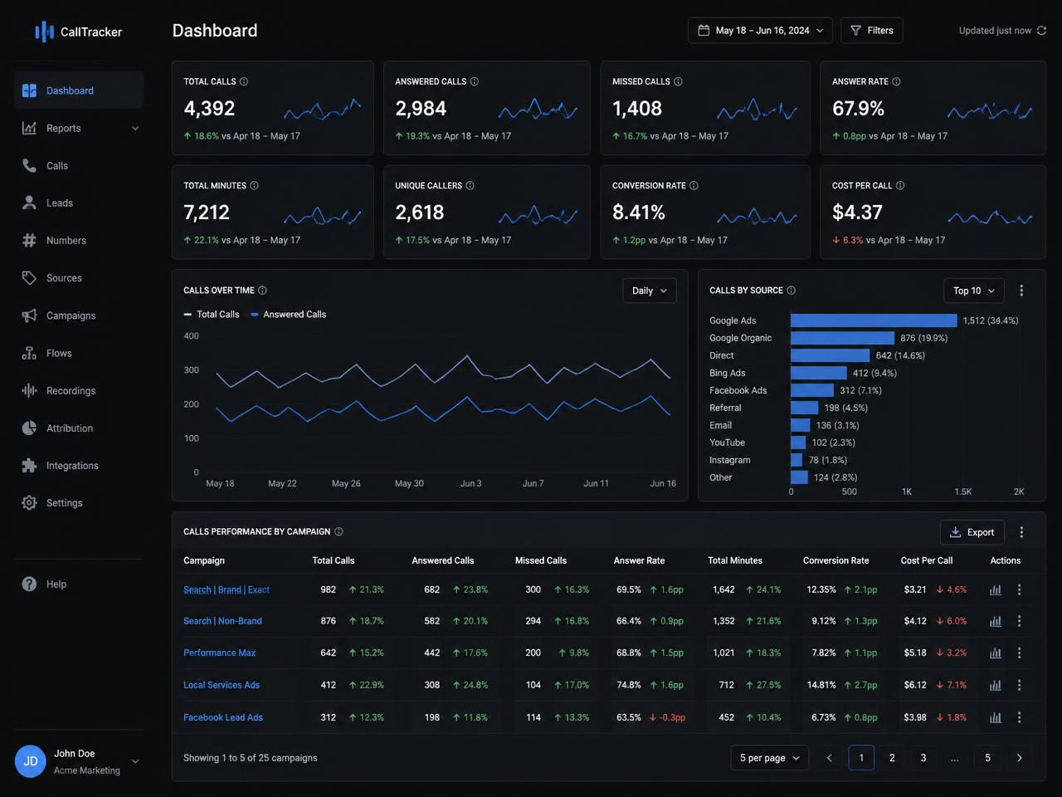Click the CallTracker logo icon
Image resolution: width=1062 pixels, height=797 pixels.
click(x=44, y=32)
